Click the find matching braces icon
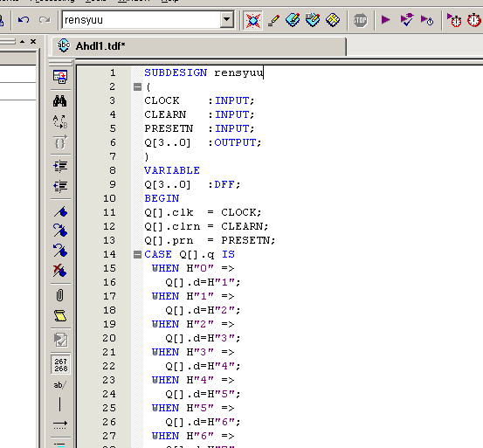 click(x=60, y=142)
